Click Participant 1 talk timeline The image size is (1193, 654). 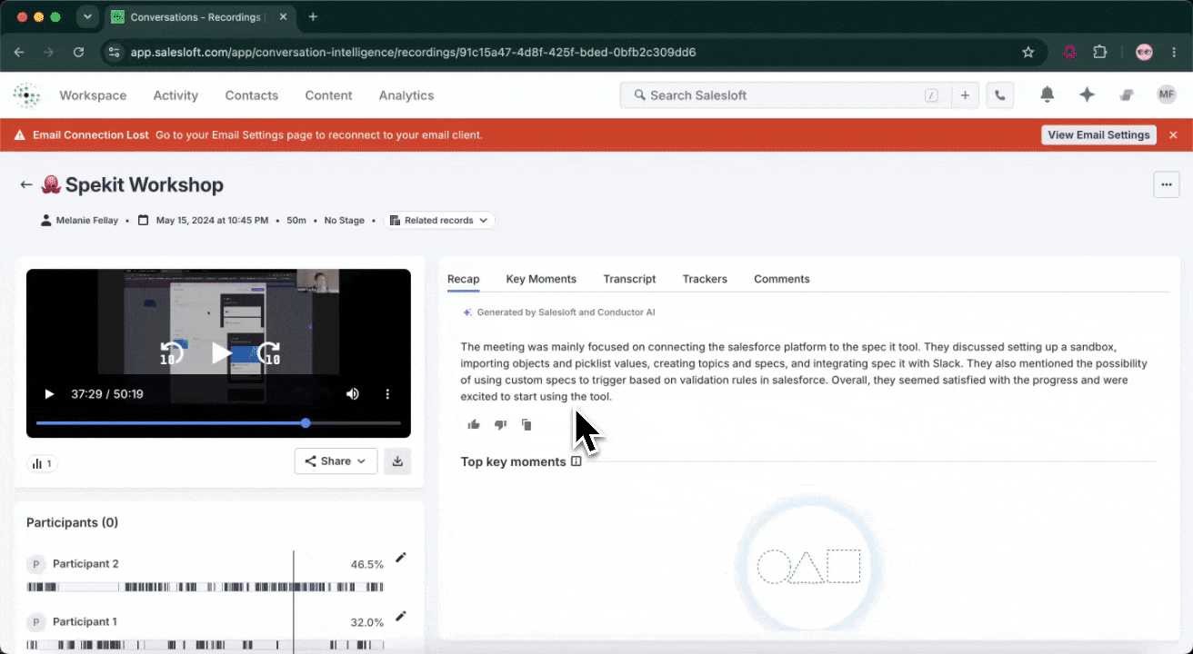(206, 645)
